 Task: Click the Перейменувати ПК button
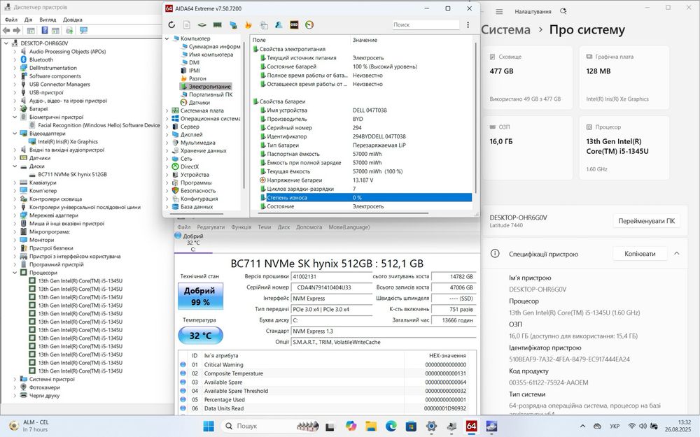coord(646,221)
